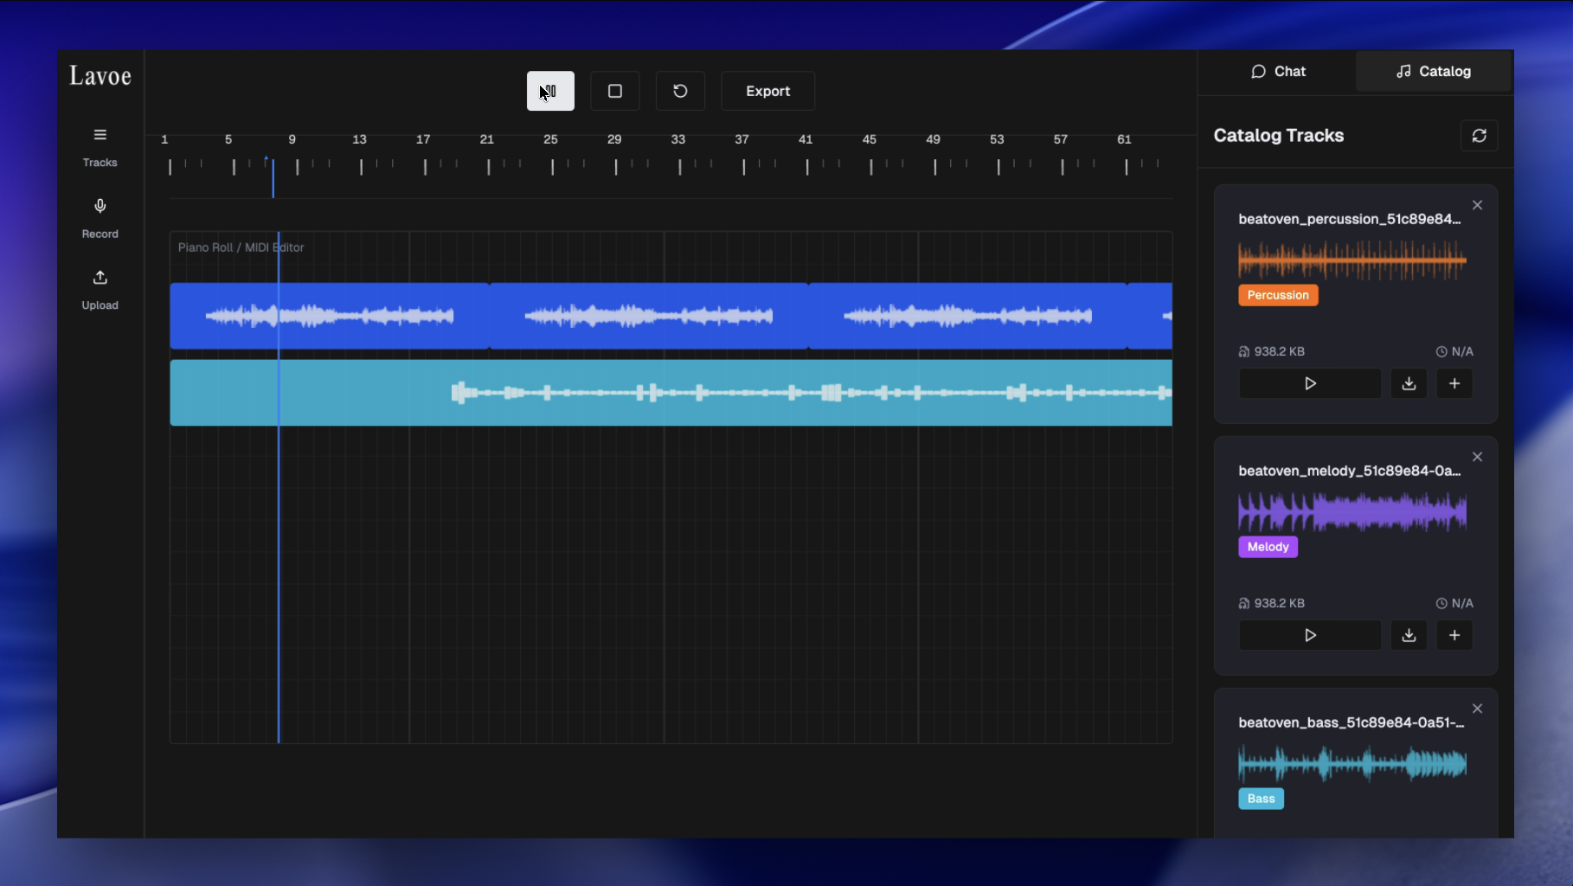Click the bass waveform thumbnail
Viewport: 1573px width, 886px height.
coord(1352,763)
